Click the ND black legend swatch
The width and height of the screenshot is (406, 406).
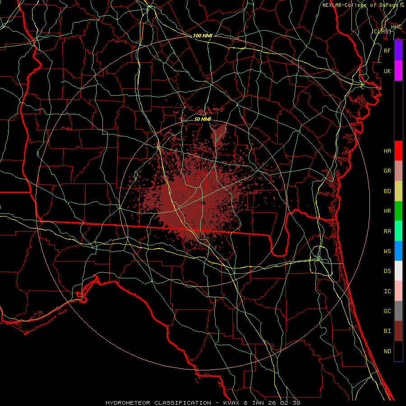[398, 351]
